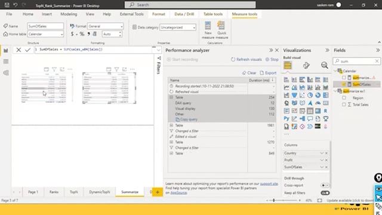Choose the Gauge visual
The image size is (382, 215).
318,103
